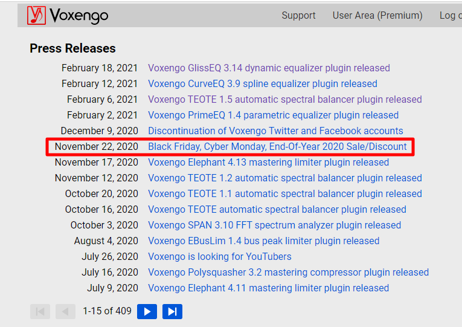This screenshot has height=327, width=462.
Task: Open SPAN 3.10 FFT spectrum analyzer release
Action: [274, 225]
